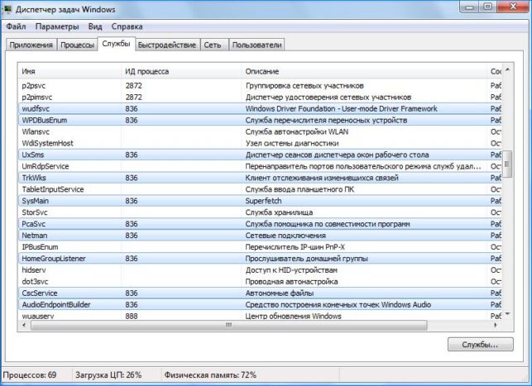Click the vertical scrollbar up arrow
532x386 pixels.
(507, 69)
